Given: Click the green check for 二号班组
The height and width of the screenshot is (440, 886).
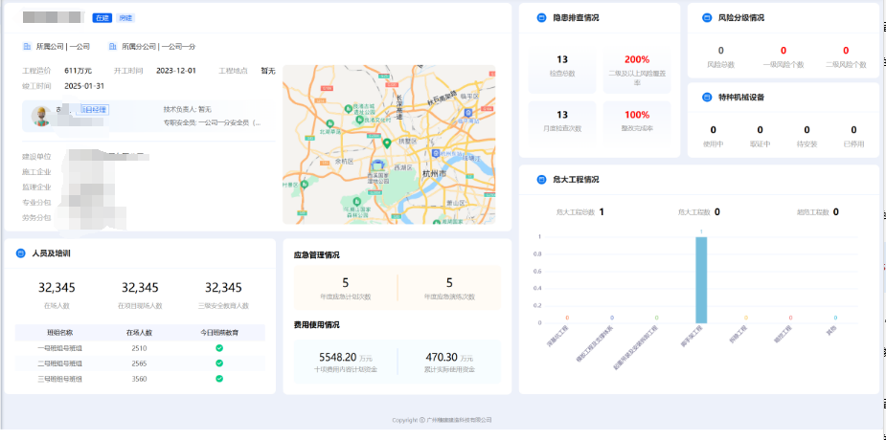Looking at the screenshot, I should coord(219,363).
